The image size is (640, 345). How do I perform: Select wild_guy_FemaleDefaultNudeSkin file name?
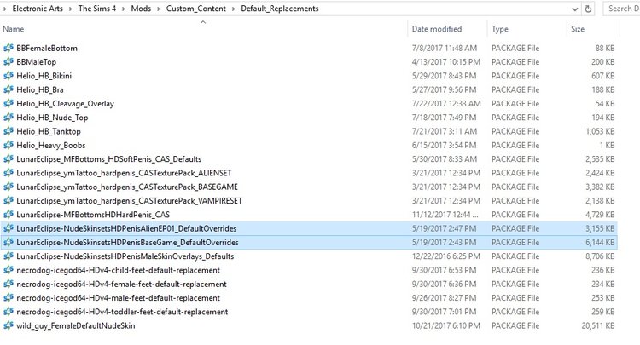[x=75, y=325]
